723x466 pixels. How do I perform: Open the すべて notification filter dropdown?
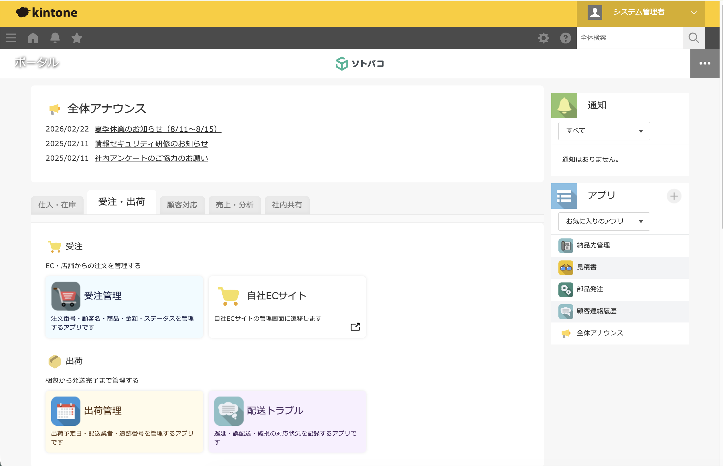[604, 131]
